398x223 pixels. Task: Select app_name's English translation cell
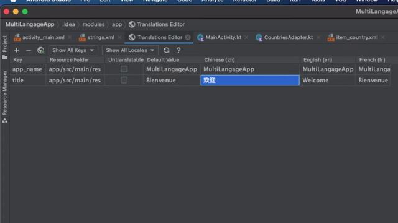(328, 69)
